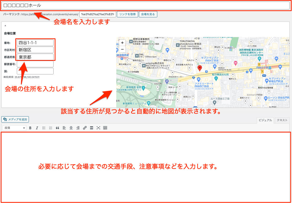Viewport: 292px width, 203px height.
Task: Insert the Read More tag
Action: coord(92,128)
